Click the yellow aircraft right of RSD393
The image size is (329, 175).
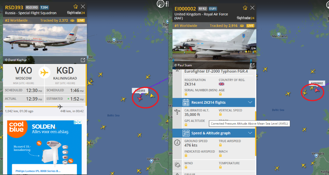pyautogui.click(x=152, y=96)
